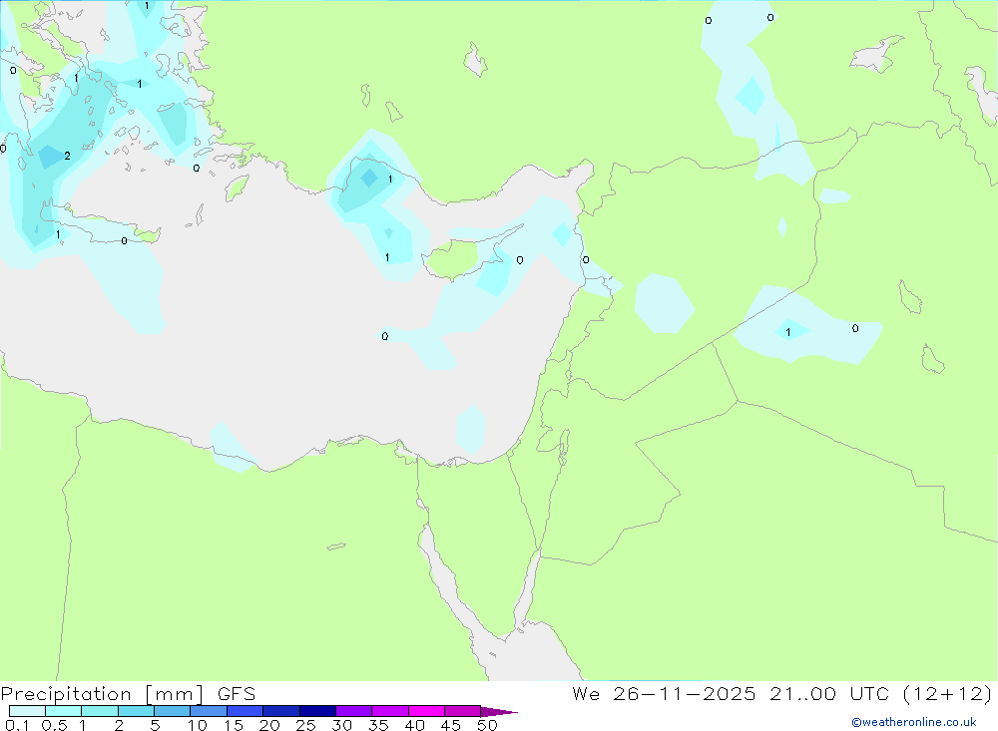998x731 pixels.
Task: Click the '30' legend scale value
Action: [342, 725]
